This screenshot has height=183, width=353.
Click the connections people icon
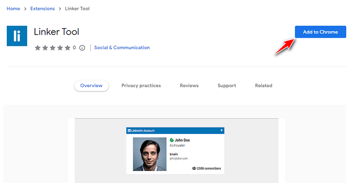194,168
